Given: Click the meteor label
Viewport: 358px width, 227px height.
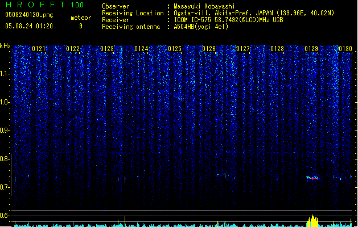Looking at the screenshot, I should click(x=81, y=18).
